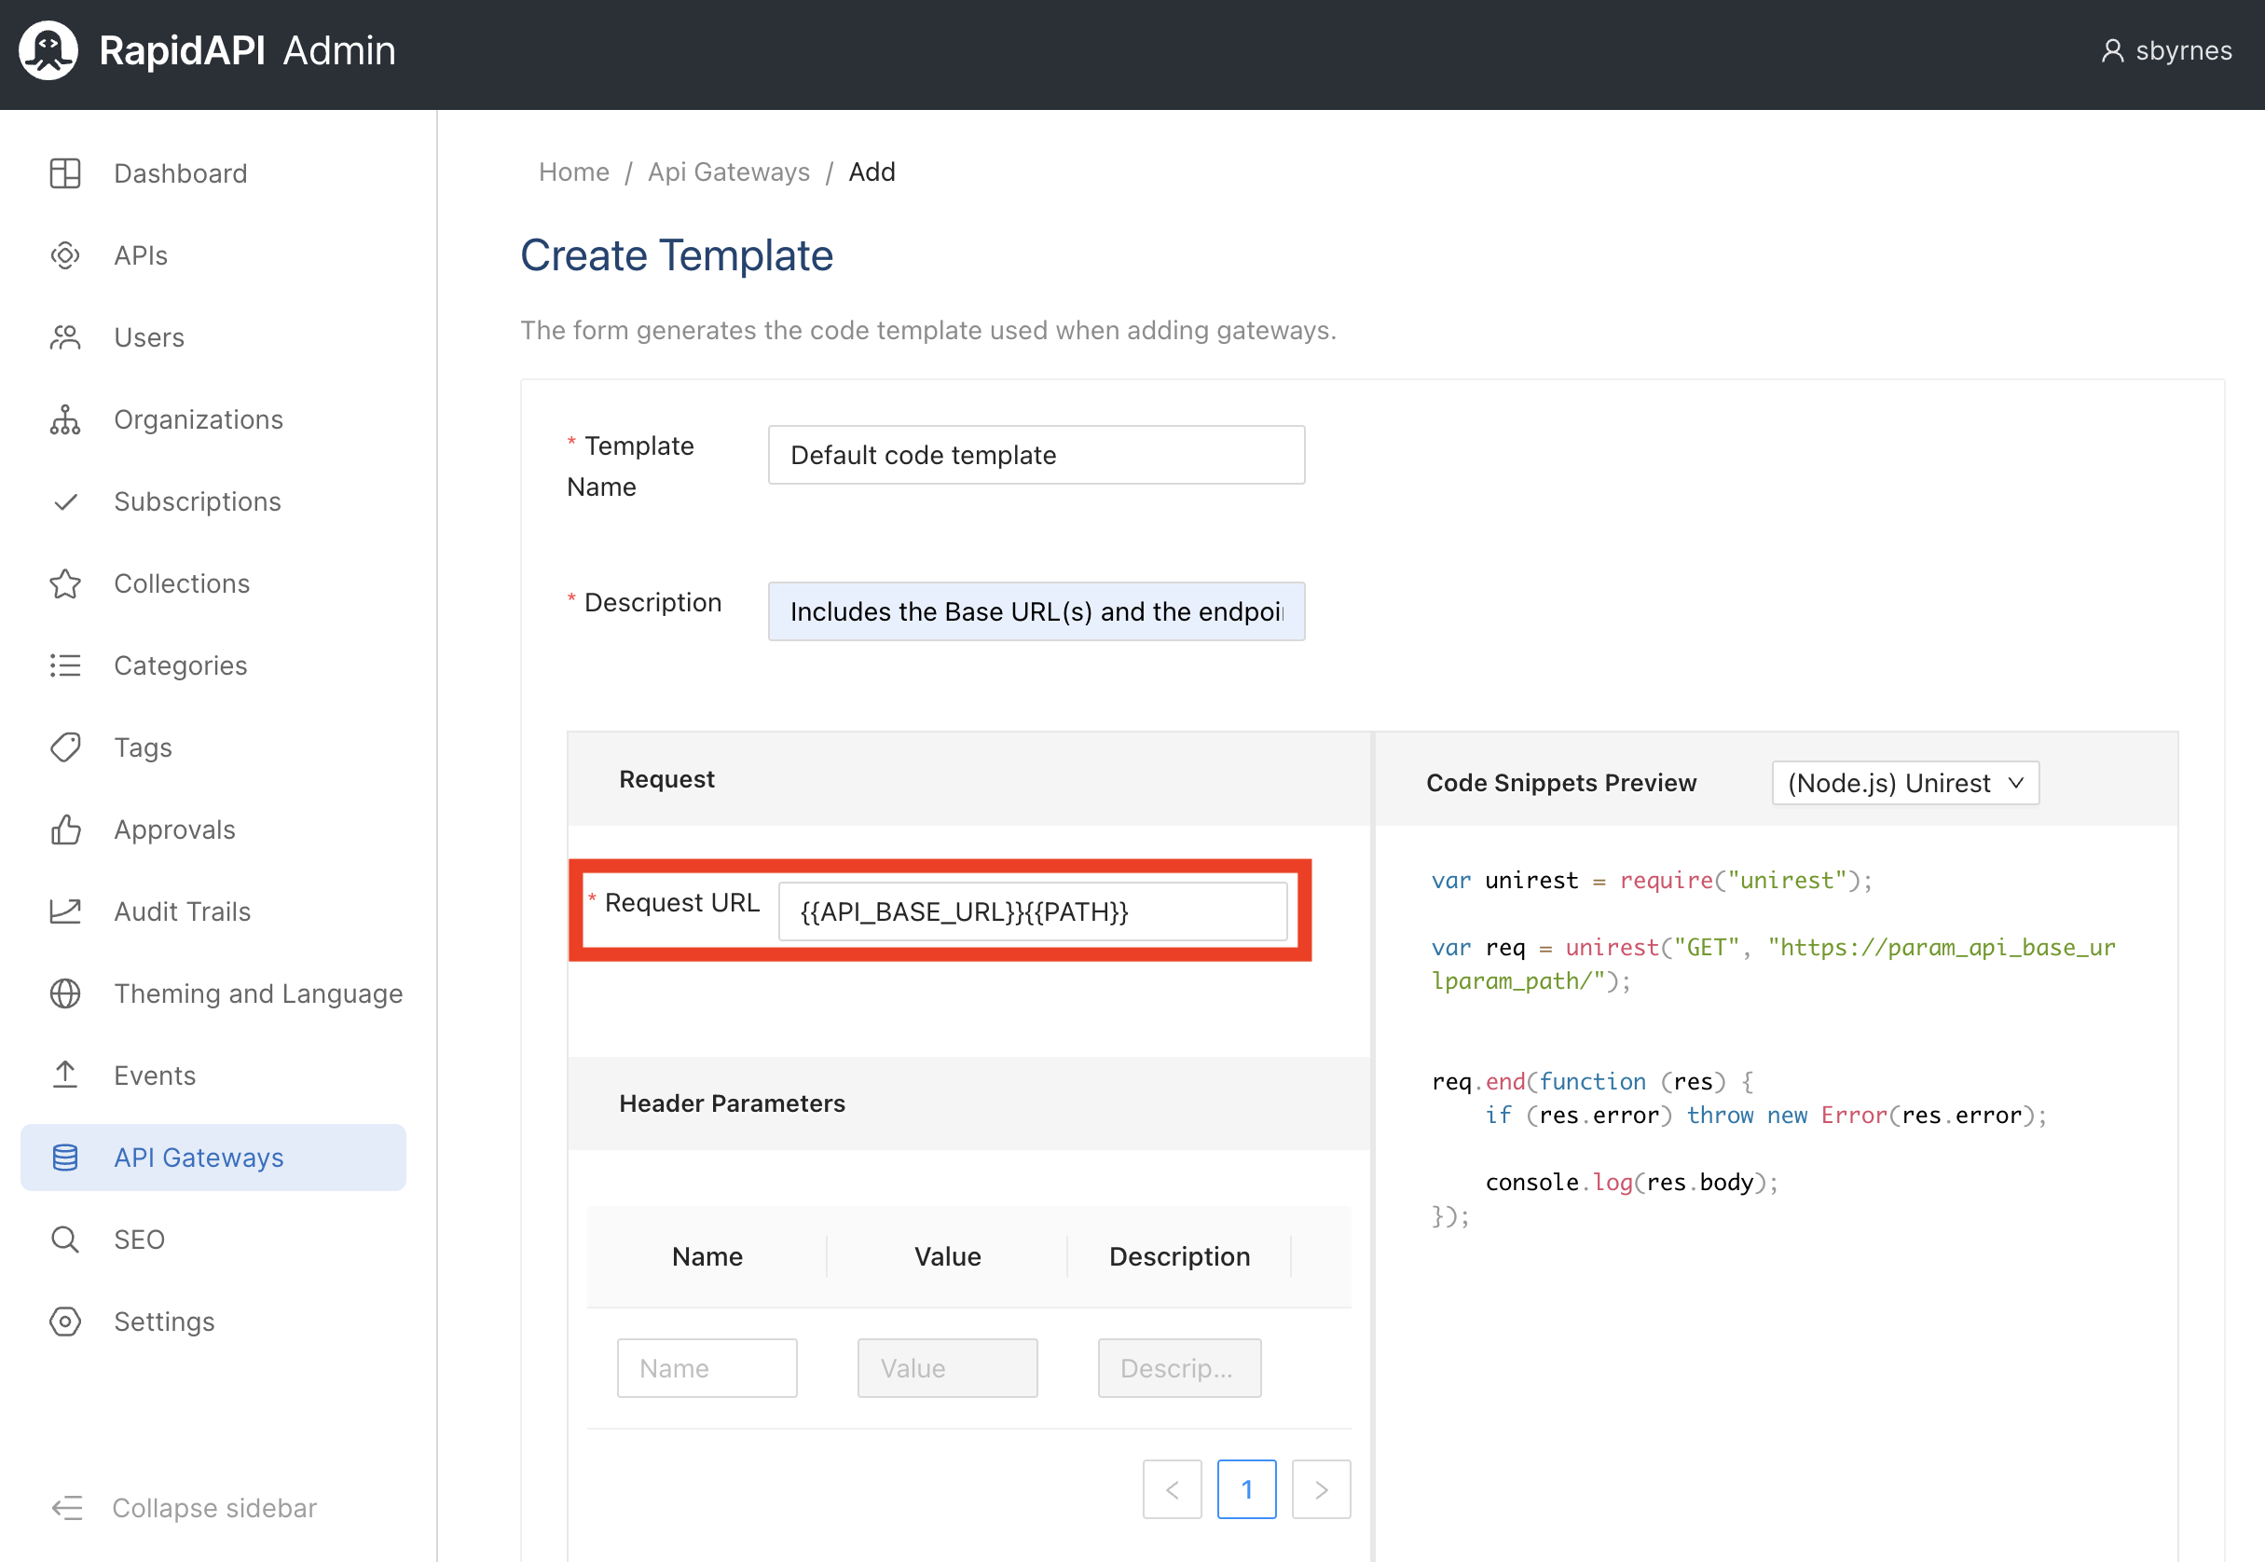Click the Organizations hierarchy icon

64,420
